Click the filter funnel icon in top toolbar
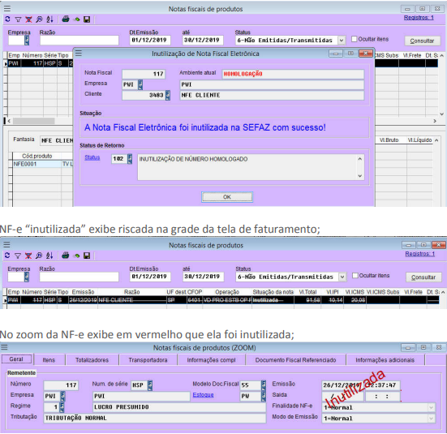 pyautogui.click(x=18, y=19)
